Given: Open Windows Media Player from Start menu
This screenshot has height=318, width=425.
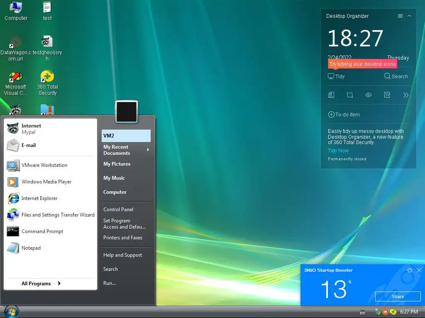Looking at the screenshot, I should 51,182.
